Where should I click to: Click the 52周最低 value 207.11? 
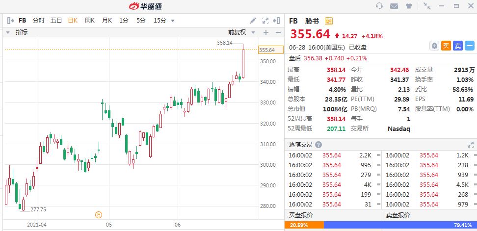point(336,128)
